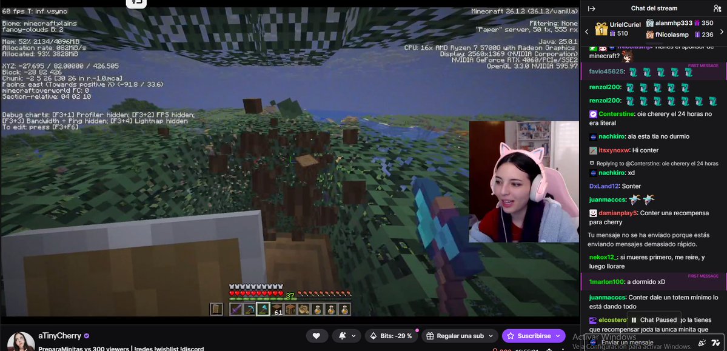Screen dimensions: 727x351
Task: Click the message 'Conter dale un totem mínimo'
Action: tap(654, 302)
